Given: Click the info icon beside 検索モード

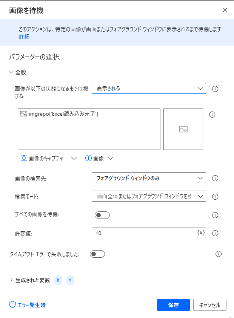Looking at the screenshot, I should [215, 196].
